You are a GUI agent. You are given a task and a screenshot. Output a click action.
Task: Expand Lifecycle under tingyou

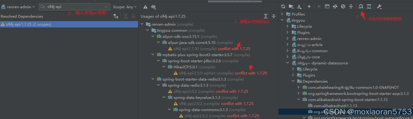288,27
